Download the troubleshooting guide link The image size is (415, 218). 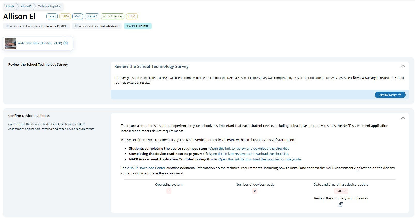point(260,159)
